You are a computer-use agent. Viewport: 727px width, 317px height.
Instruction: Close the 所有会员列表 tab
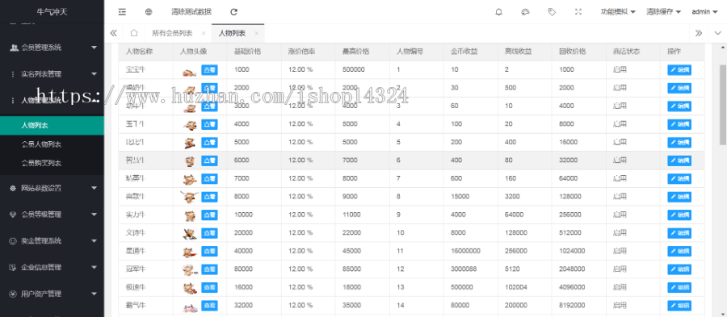click(203, 33)
